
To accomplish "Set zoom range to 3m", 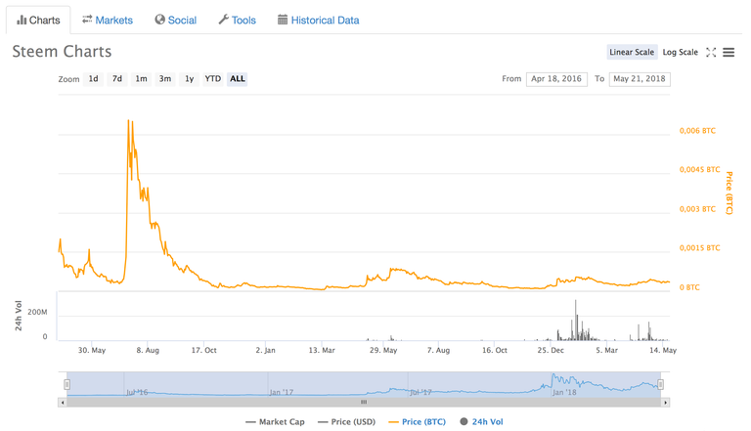I will tap(165, 79).
